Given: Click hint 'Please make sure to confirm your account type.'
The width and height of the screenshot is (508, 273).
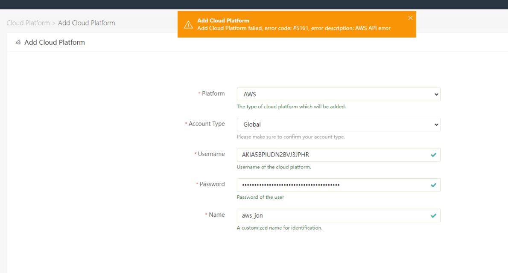Looking at the screenshot, I should coord(291,136).
